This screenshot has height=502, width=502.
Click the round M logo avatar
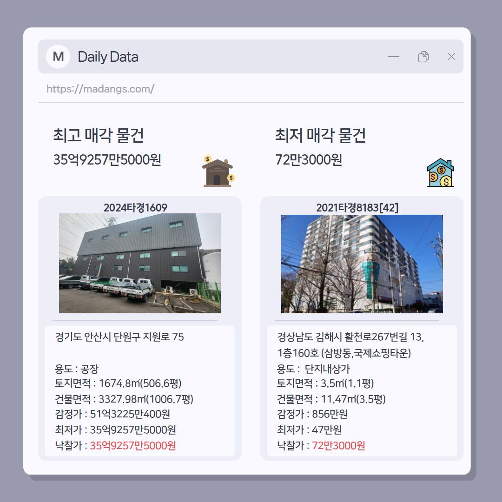coord(58,57)
